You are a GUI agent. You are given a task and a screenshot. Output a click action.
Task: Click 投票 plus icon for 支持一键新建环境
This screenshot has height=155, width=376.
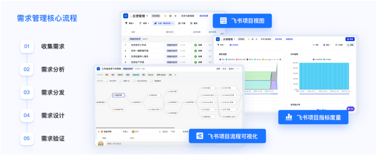tap(196, 51)
